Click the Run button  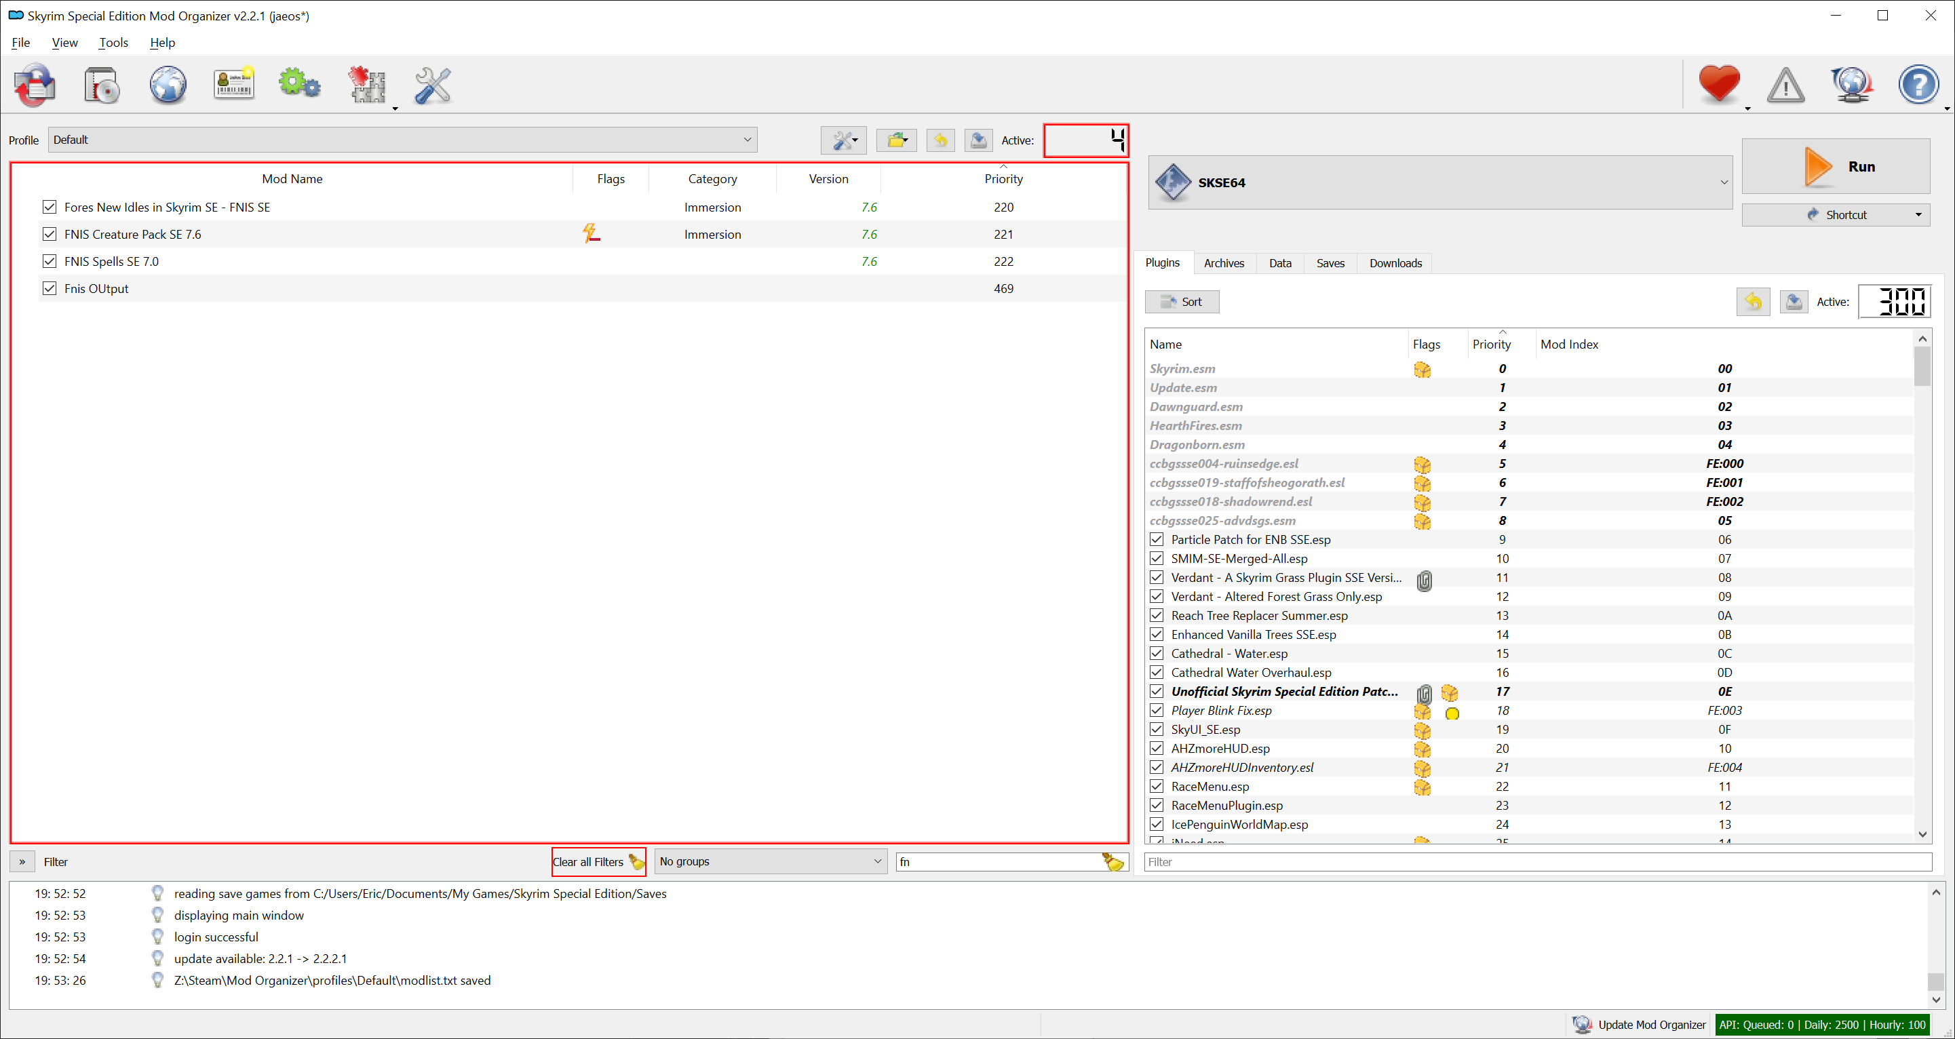point(1836,166)
